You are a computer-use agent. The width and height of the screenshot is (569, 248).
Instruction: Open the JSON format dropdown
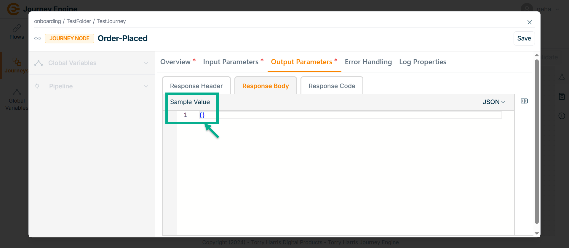(494, 102)
